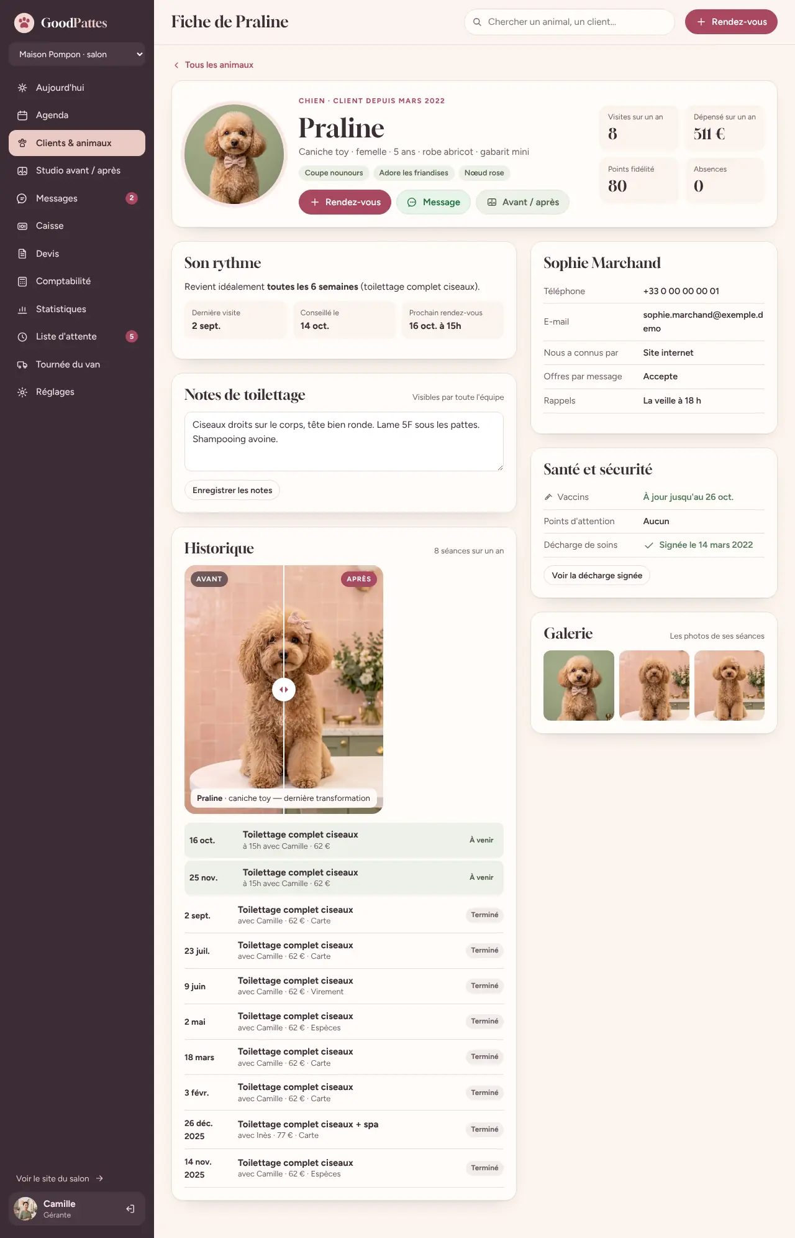Click into the search field for animals or clients

(570, 22)
